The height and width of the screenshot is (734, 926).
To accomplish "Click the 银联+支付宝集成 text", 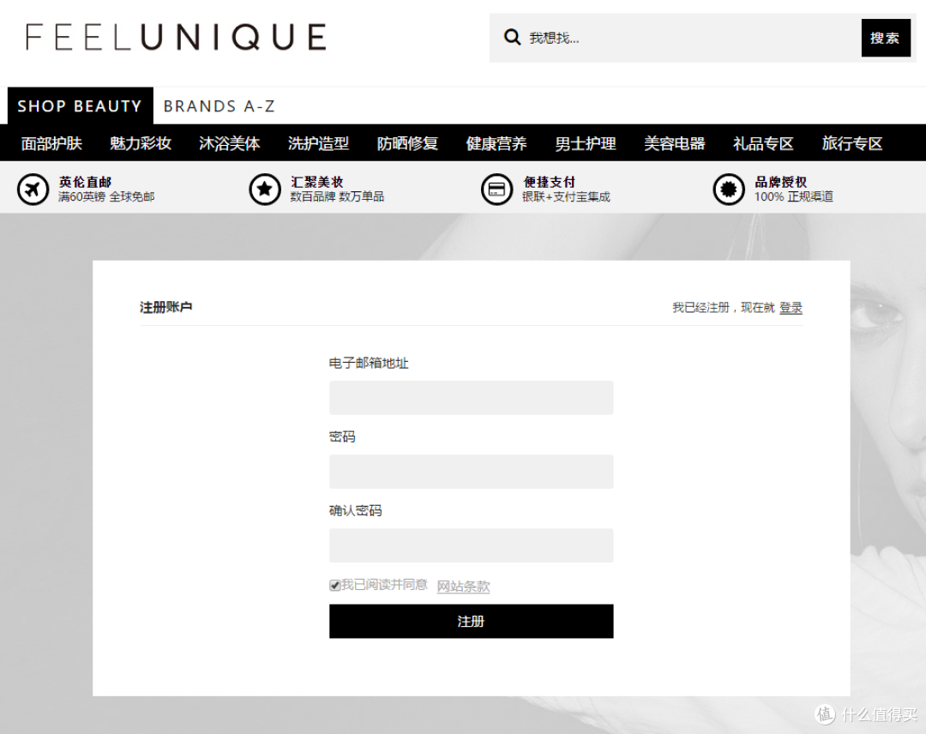I will click(567, 196).
